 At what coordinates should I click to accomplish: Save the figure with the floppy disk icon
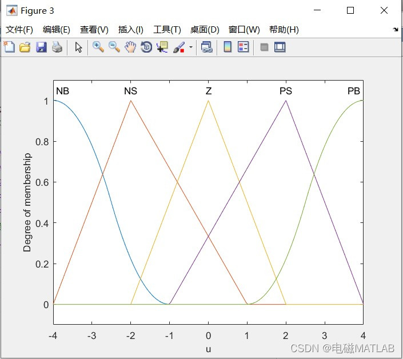pyautogui.click(x=41, y=47)
